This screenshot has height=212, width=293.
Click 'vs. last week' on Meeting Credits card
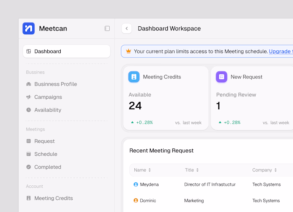click(x=188, y=123)
